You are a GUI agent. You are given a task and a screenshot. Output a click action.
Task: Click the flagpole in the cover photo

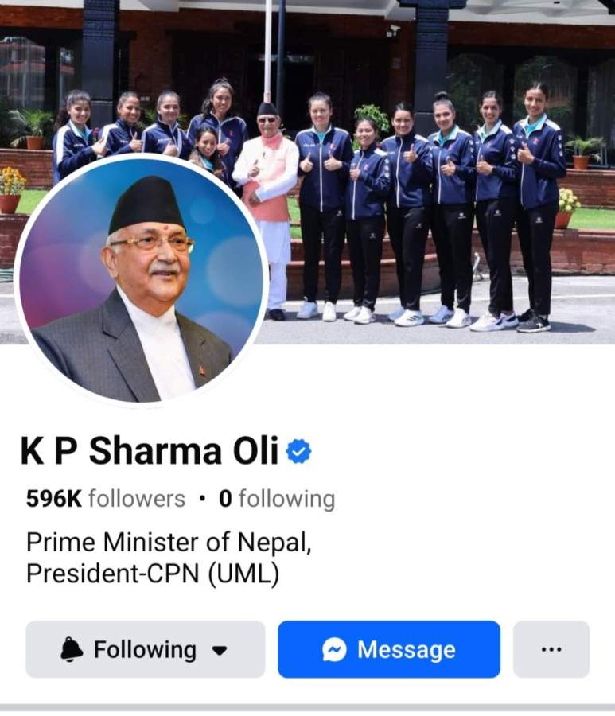pyautogui.click(x=268, y=50)
